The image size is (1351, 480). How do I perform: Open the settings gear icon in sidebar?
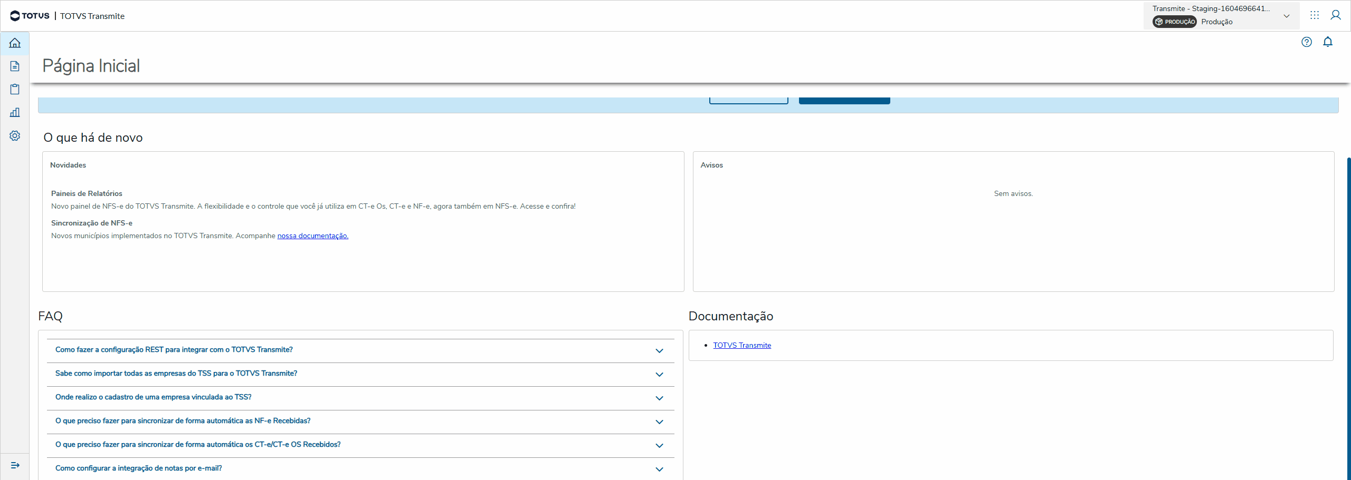click(15, 135)
